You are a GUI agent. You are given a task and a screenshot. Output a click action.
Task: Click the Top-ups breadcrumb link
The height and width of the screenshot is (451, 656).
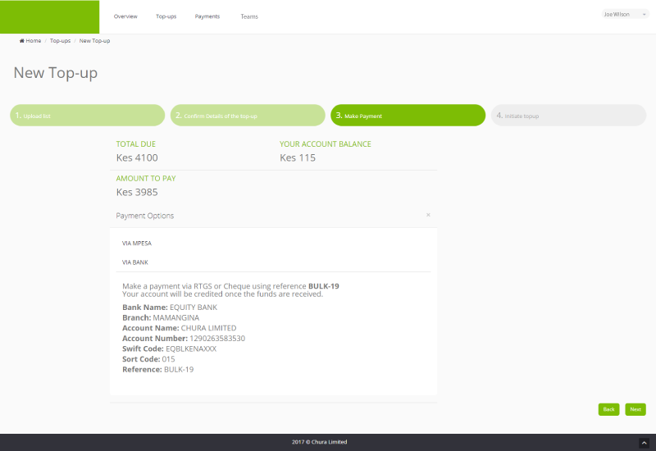pyautogui.click(x=60, y=41)
